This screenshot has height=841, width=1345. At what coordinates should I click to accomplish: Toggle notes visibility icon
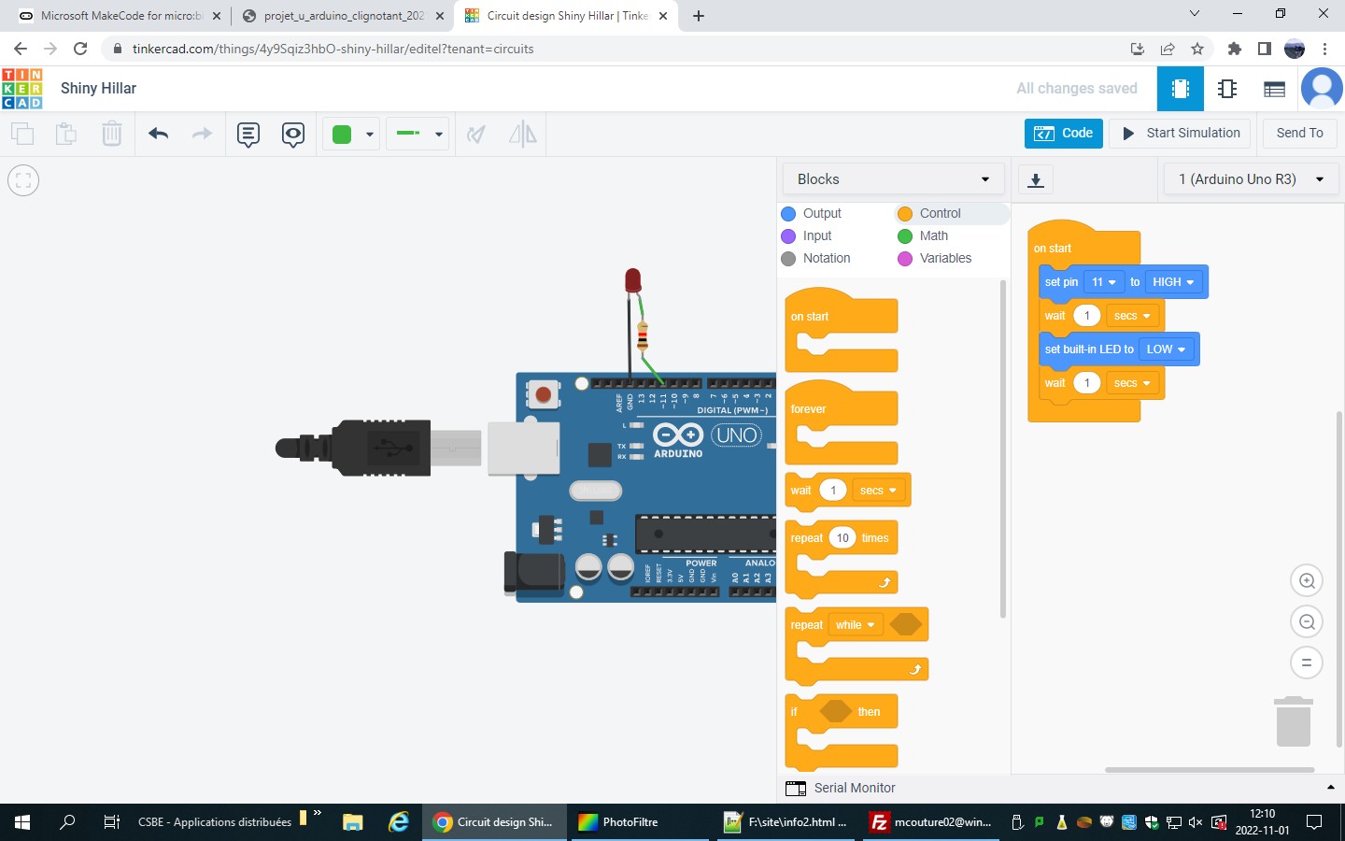293,135
